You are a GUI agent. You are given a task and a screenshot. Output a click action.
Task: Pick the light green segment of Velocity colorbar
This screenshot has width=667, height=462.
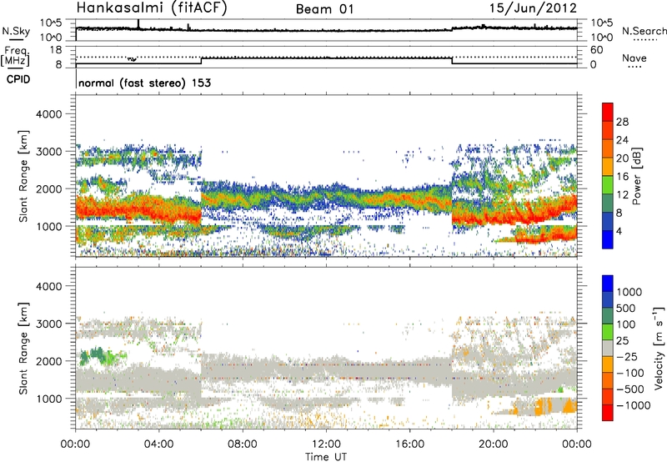tap(608, 332)
